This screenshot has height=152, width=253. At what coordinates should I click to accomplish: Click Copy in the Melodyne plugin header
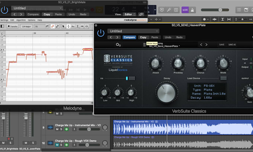pyautogui.click(x=47, y=14)
